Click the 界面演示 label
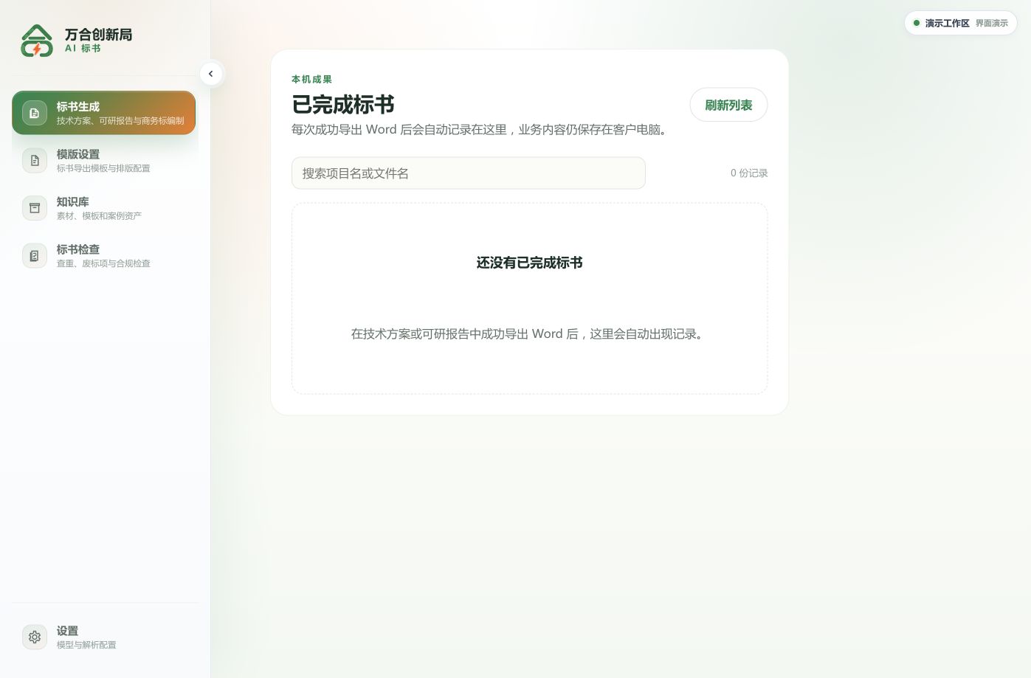 click(x=992, y=24)
